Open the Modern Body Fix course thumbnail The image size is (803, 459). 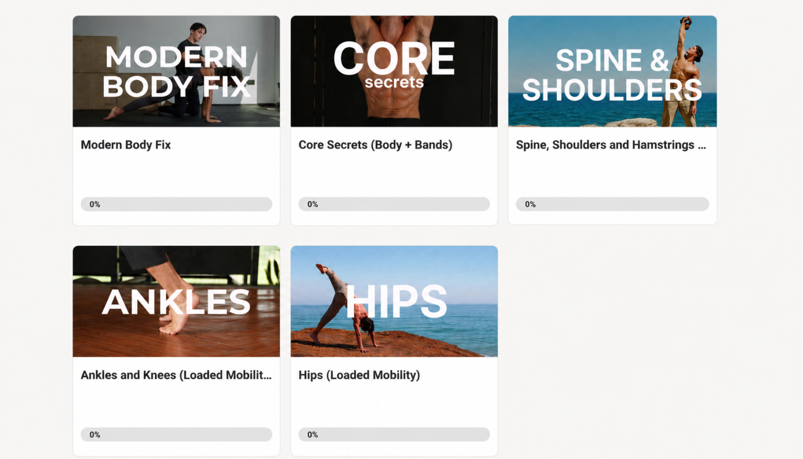176,71
